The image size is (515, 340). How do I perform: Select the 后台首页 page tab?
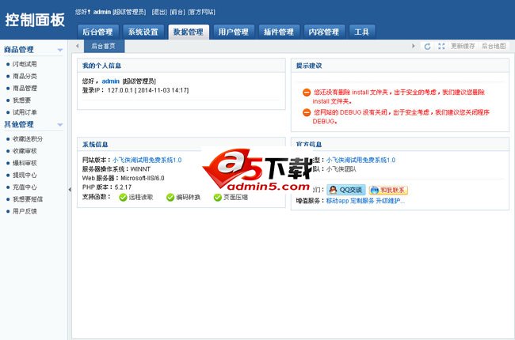[x=104, y=46]
